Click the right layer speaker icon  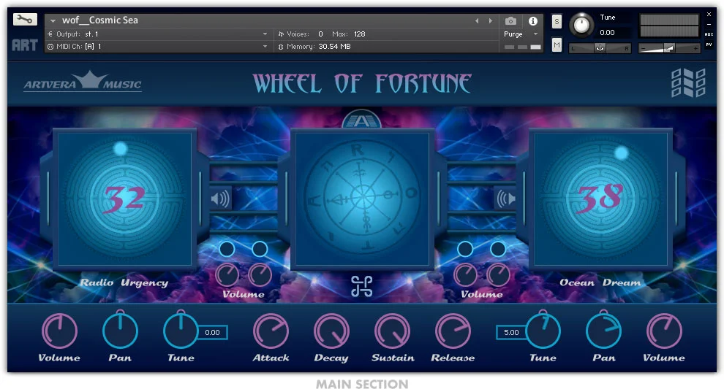(x=505, y=199)
